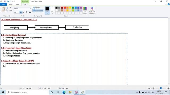Screen dimensions: 170x95
Task: Open Cortana from the taskbar
Action: (52, 92)
